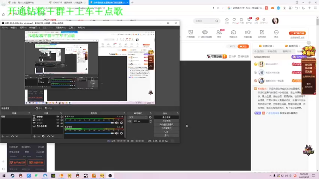Click the orange Follow button on Douyu page
Screen dimensions: 319x179
pyautogui.click(x=243, y=47)
